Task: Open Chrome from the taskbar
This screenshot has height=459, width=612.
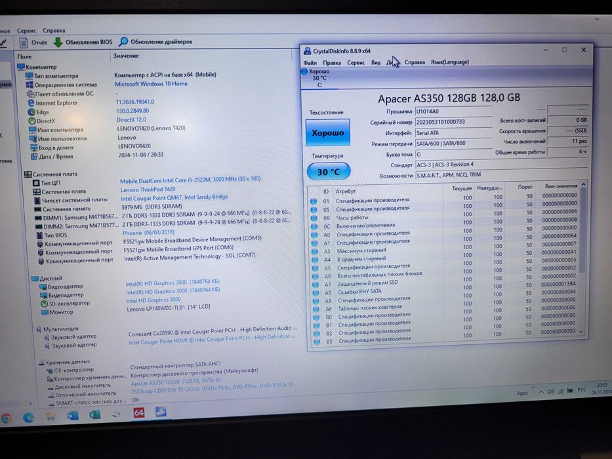Action: coord(6,418)
